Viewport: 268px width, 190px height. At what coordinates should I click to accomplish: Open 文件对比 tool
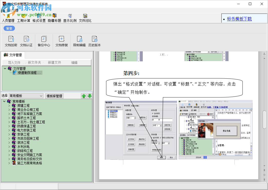[x=85, y=18]
